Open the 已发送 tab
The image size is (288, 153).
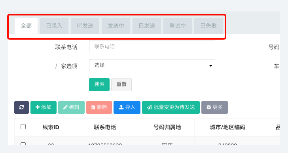147,26
